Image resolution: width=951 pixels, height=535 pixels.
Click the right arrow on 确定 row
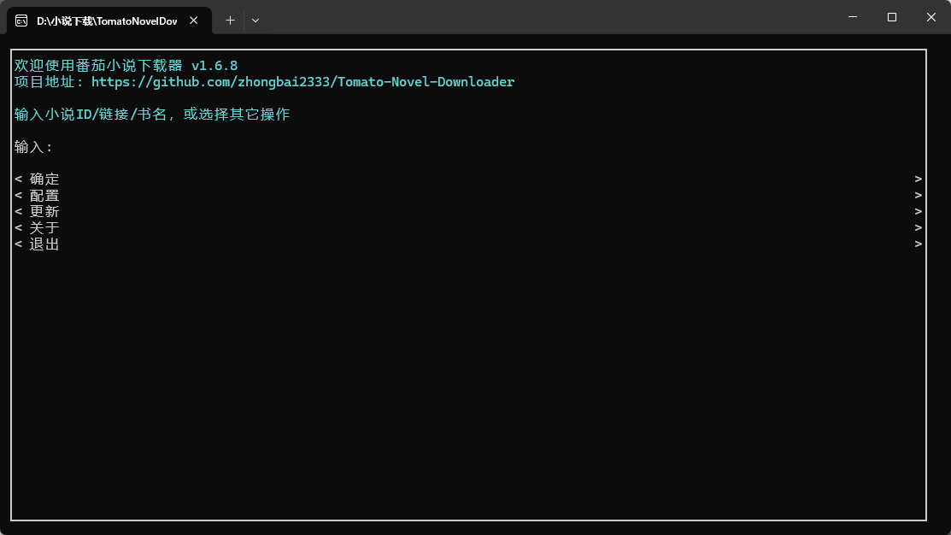919,179
